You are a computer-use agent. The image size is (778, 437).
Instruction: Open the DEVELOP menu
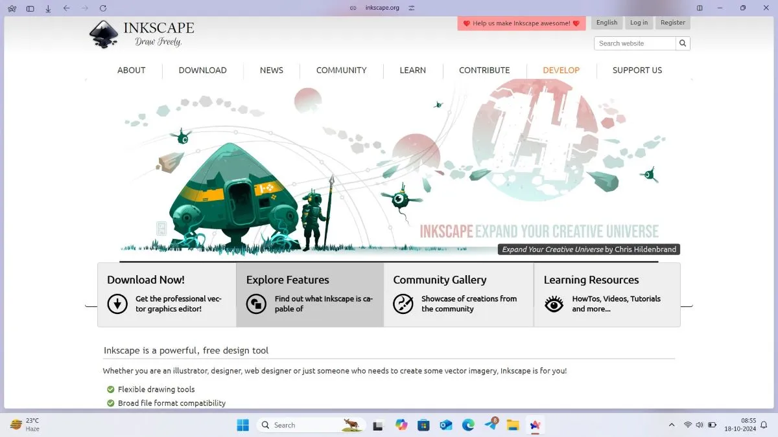coord(561,70)
